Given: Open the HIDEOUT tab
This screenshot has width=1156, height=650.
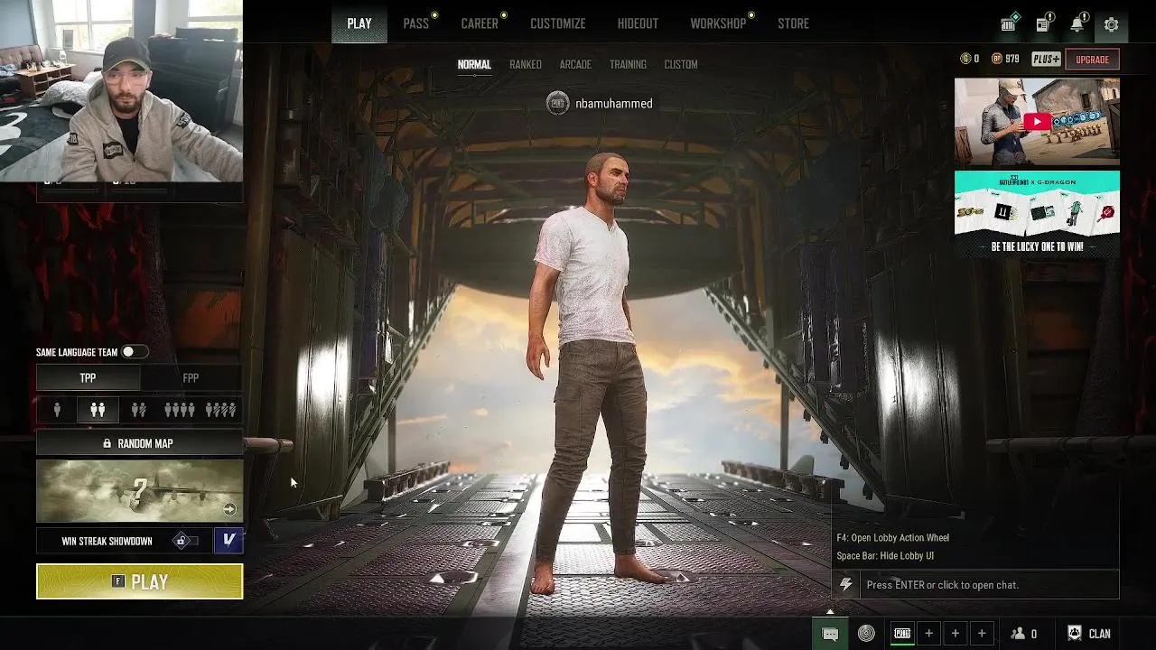Looking at the screenshot, I should [638, 23].
